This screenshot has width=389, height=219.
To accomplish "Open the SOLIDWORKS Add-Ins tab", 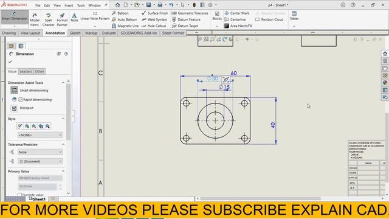I will tap(139, 33).
